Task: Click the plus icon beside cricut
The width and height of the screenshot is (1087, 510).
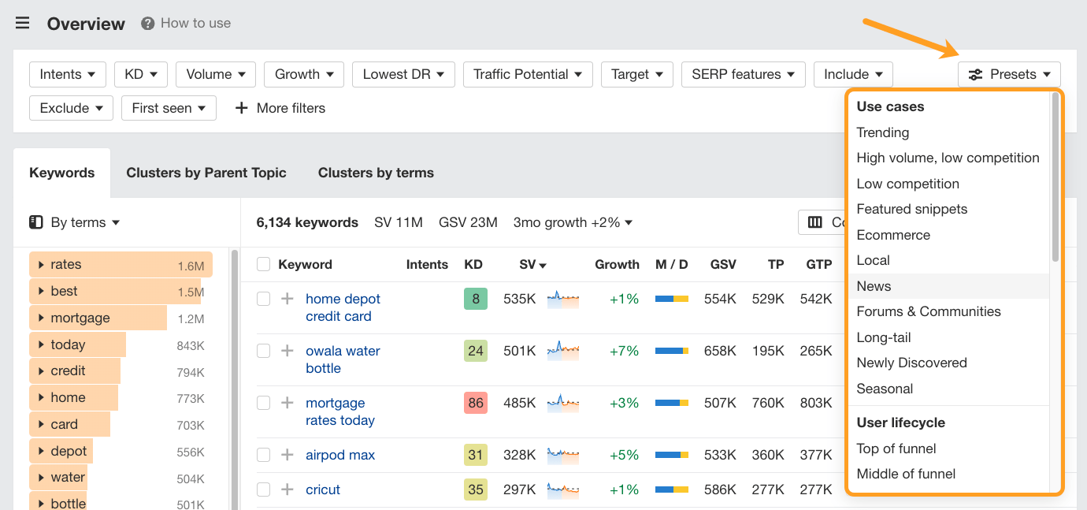Action: point(287,490)
